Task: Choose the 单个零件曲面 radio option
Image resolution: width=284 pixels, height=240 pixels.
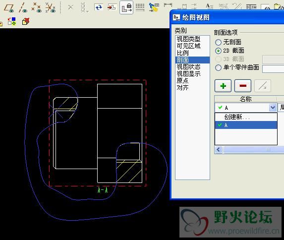Action: click(218, 67)
